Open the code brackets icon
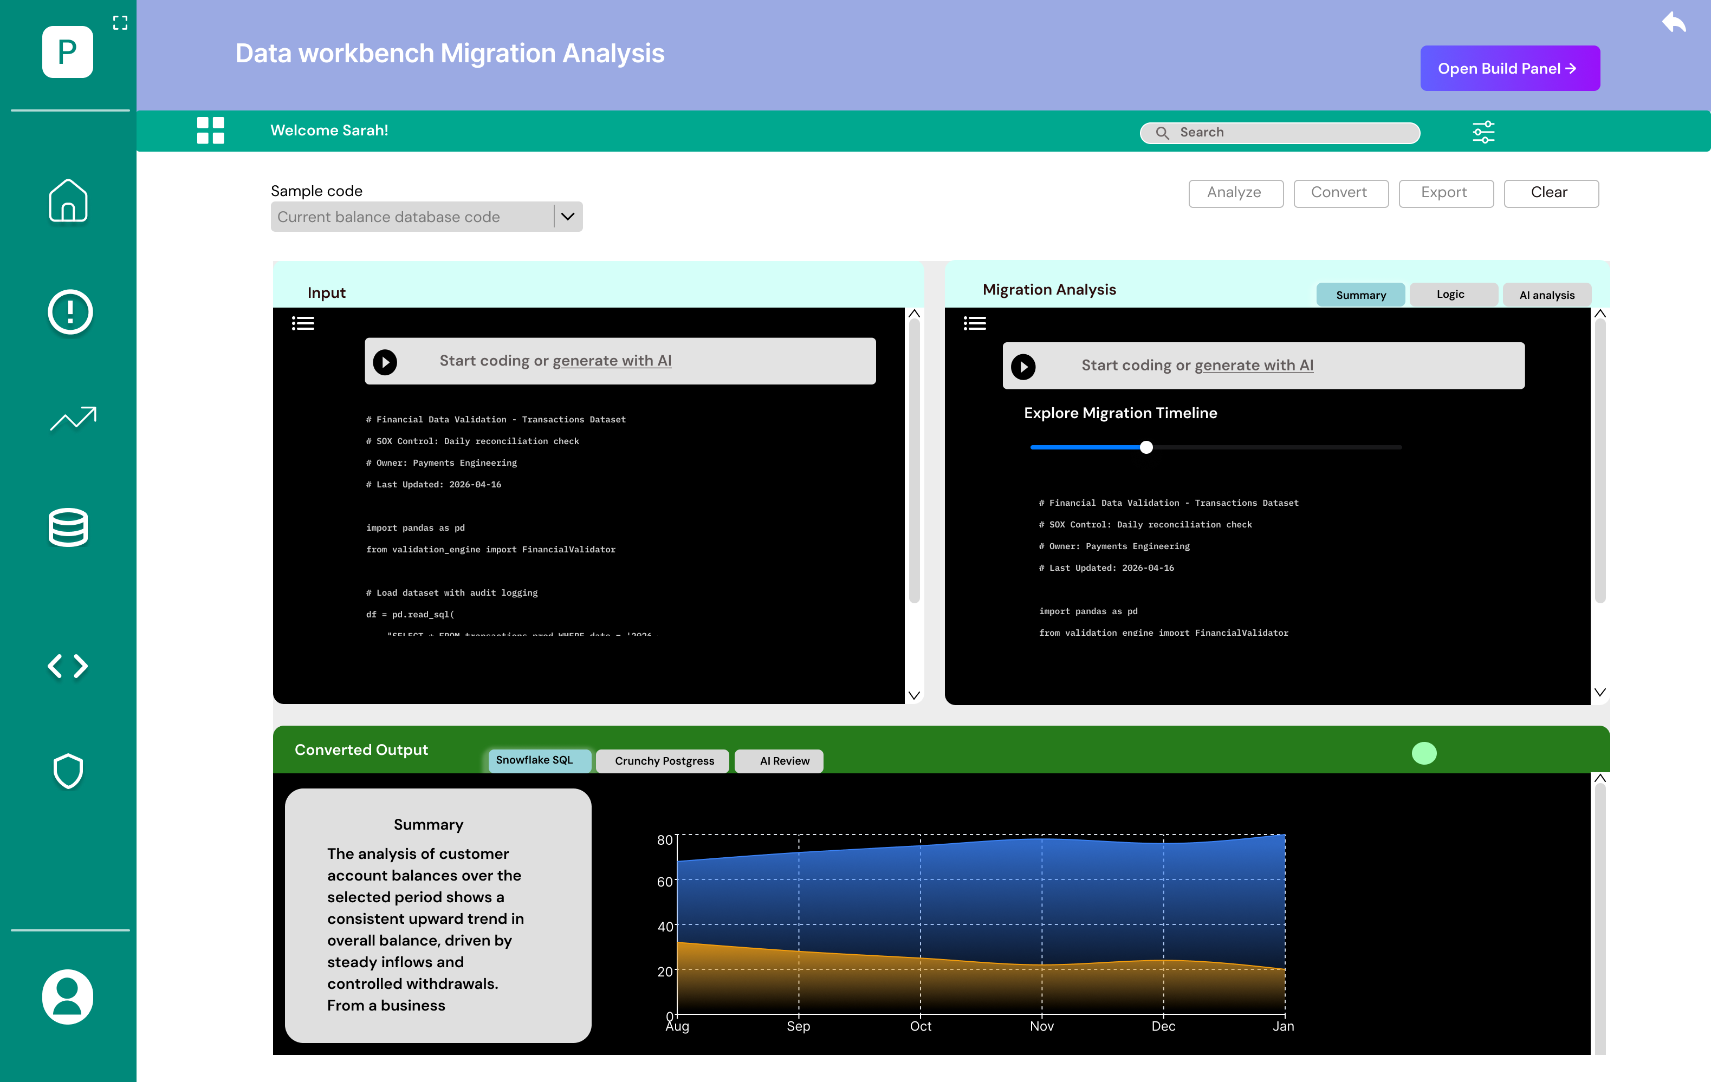 tap(68, 666)
